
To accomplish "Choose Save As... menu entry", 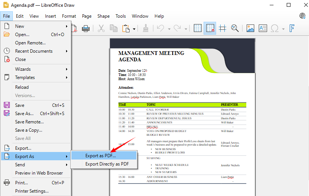I will coord(36,113).
